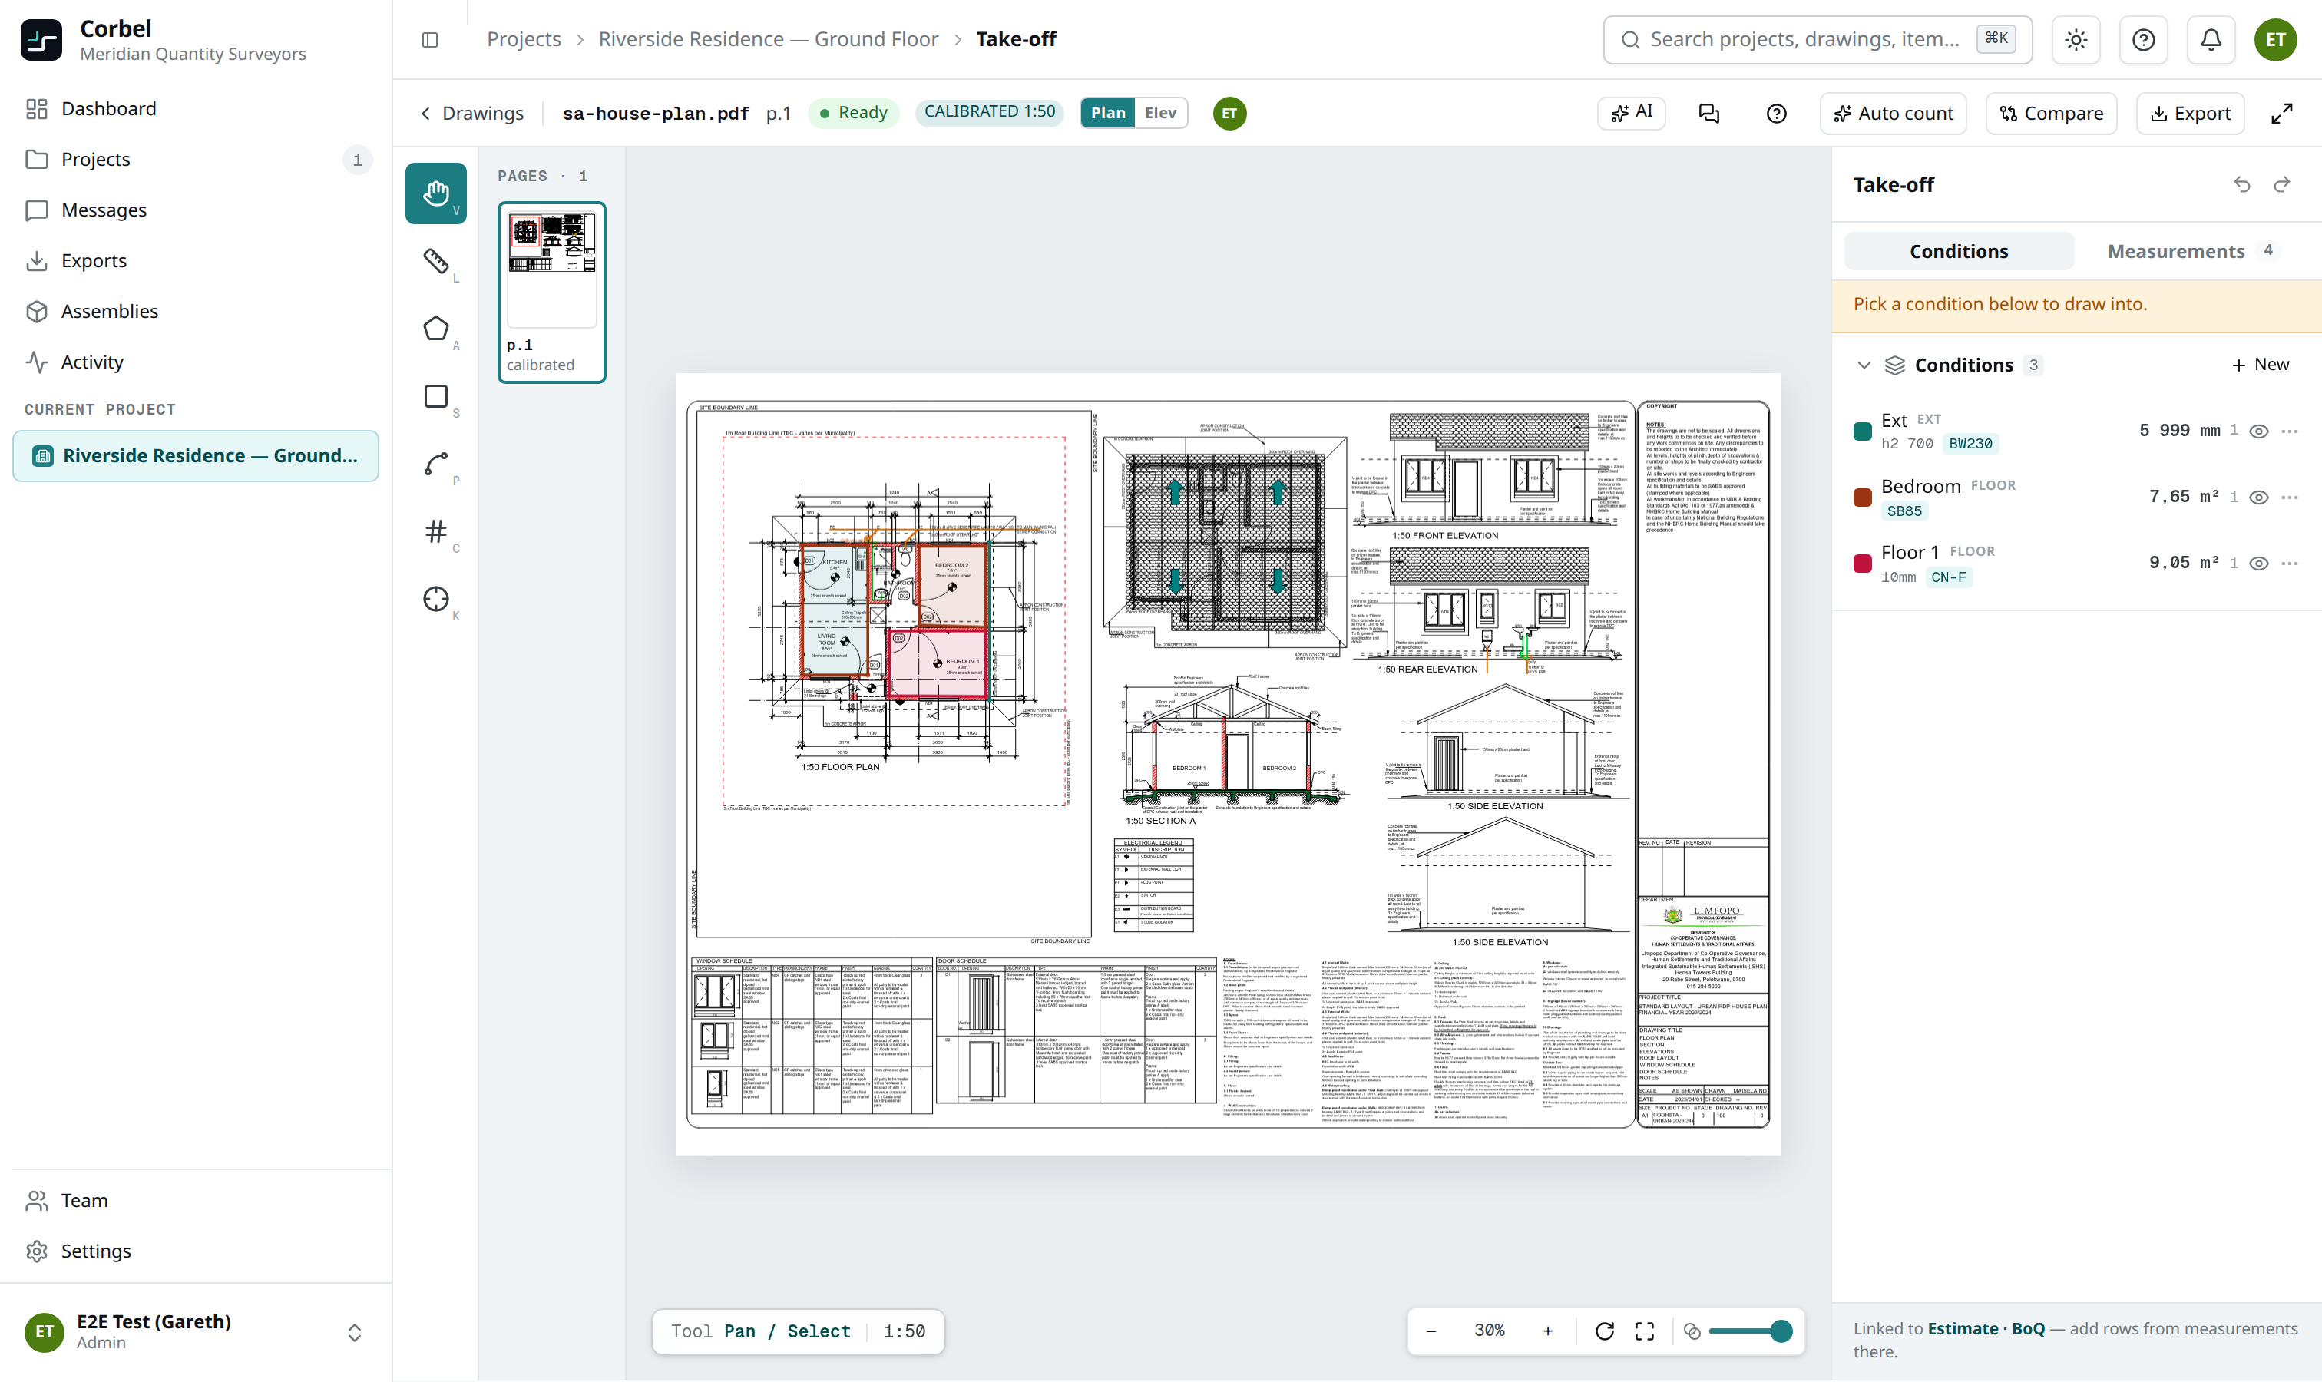Open Team page
Image resolution: width=2322 pixels, height=1382 pixels.
196,1200
